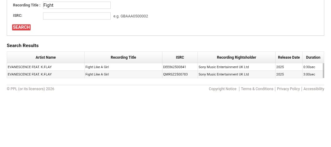Image resolution: width=331 pixels, height=147 pixels.
Task: Sort by Duration column header
Action: click(x=313, y=57)
